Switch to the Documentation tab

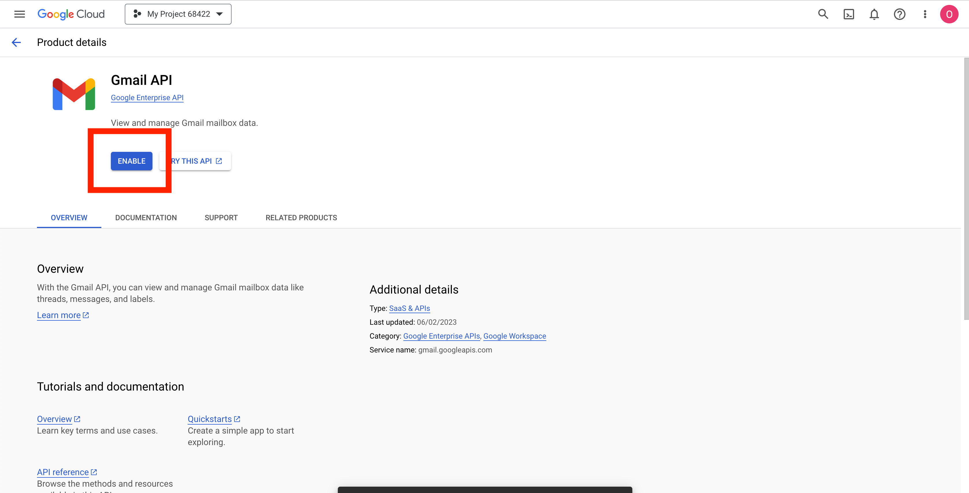pyautogui.click(x=146, y=218)
